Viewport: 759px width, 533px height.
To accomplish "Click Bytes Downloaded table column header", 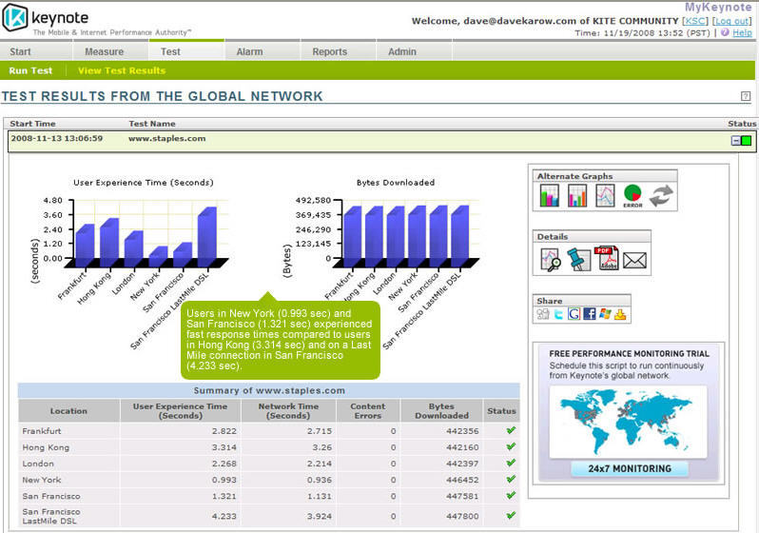I will point(441,411).
